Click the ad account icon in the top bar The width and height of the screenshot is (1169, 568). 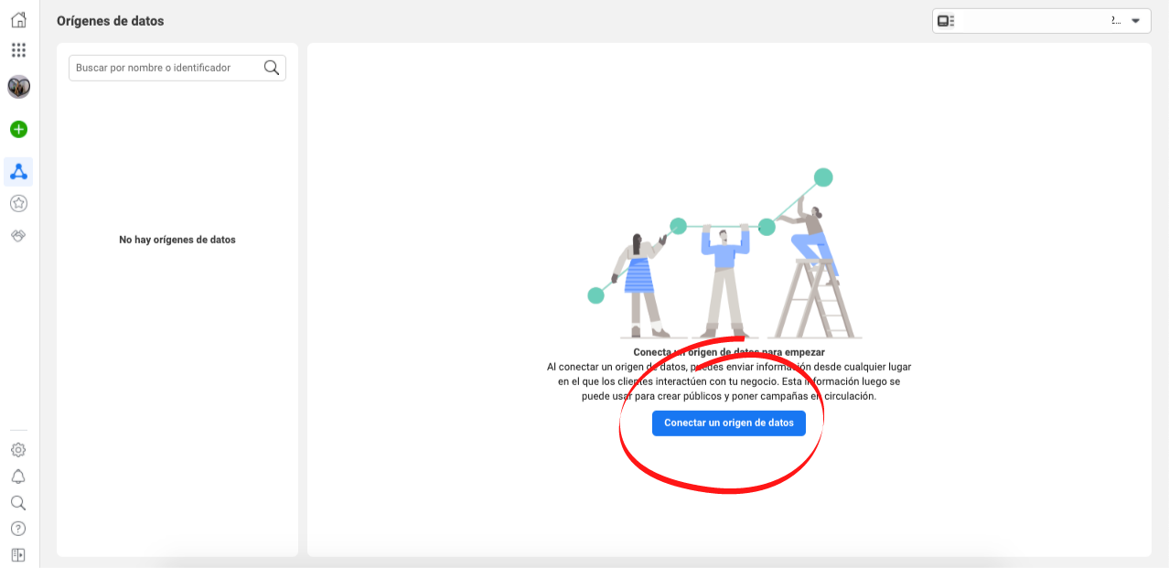click(x=945, y=19)
